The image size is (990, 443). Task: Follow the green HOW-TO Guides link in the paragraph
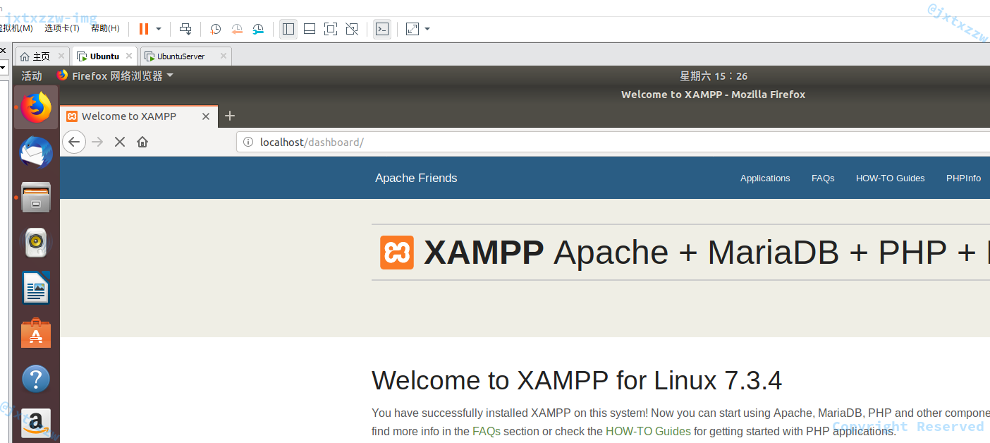coord(648,431)
